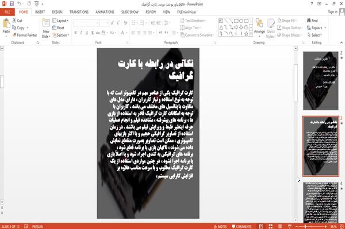345x229 pixels.
Task: Pick the font color A button
Action: coord(122,33)
